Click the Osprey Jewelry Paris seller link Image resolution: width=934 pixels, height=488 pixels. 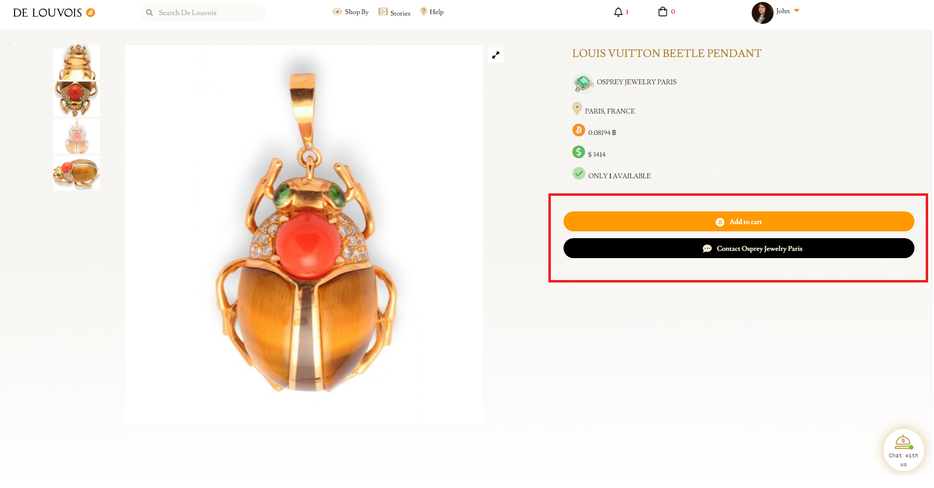pyautogui.click(x=636, y=82)
